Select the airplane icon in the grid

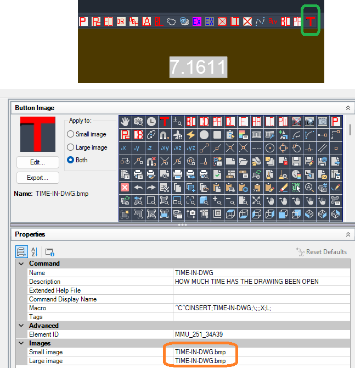point(178,135)
